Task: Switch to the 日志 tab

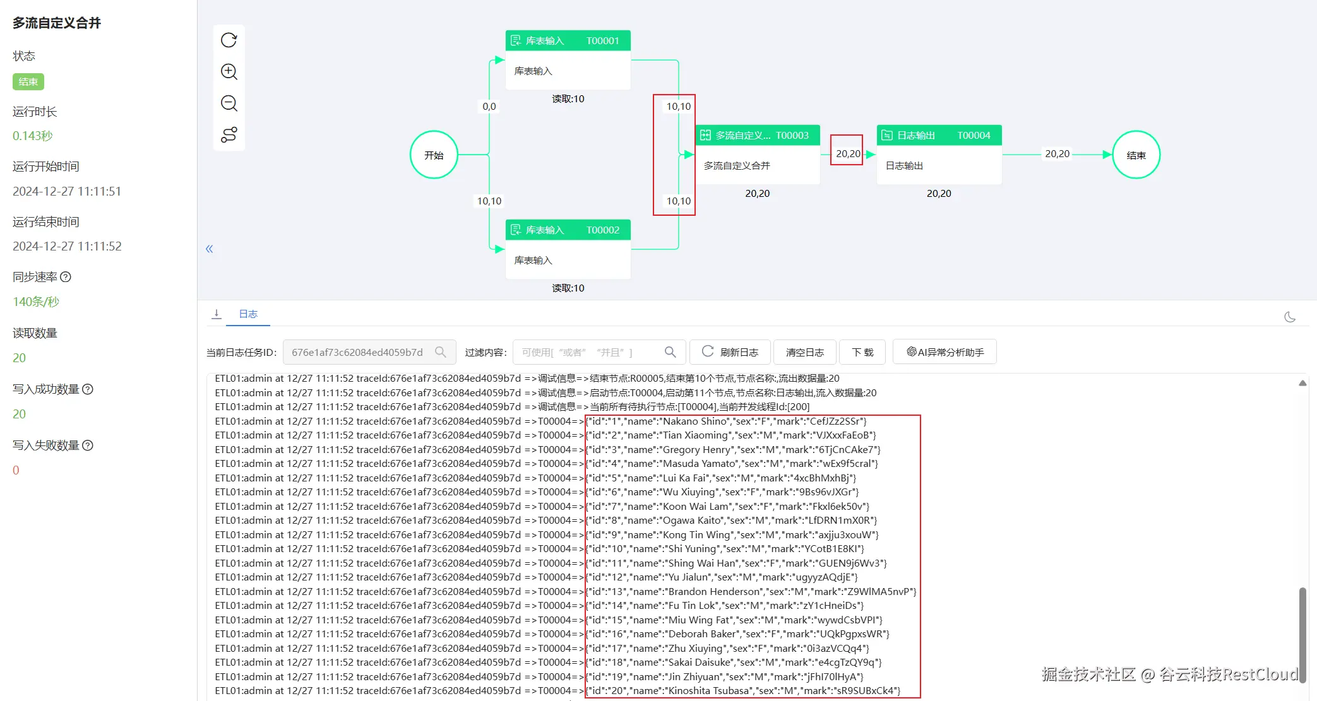Action: 248,314
